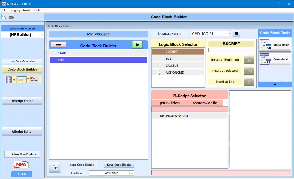This screenshot has height=179, width=294.
Task: Click Code Block Builder sidebar button
Action: [22, 69]
